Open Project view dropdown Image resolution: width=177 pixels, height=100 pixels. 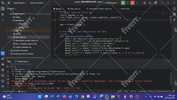click(x=12, y=9)
